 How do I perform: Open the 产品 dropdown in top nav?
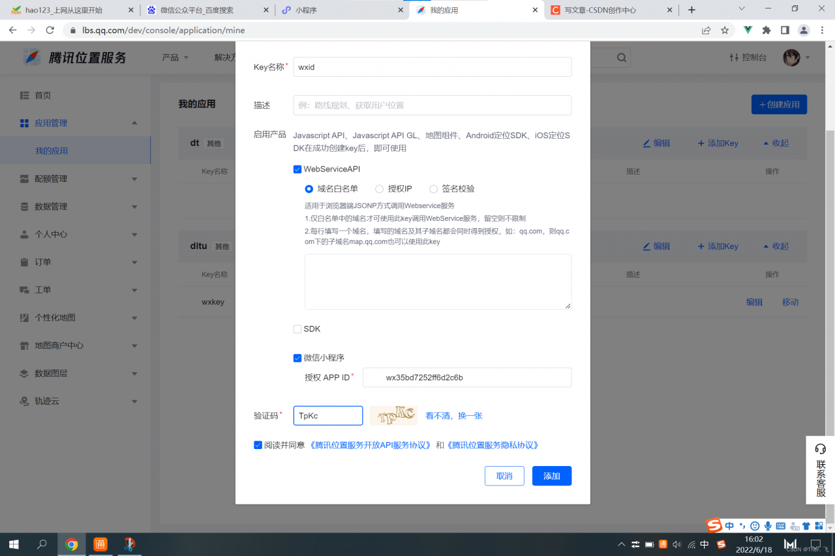(175, 57)
